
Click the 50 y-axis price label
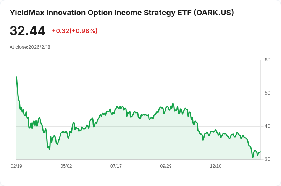267,93
